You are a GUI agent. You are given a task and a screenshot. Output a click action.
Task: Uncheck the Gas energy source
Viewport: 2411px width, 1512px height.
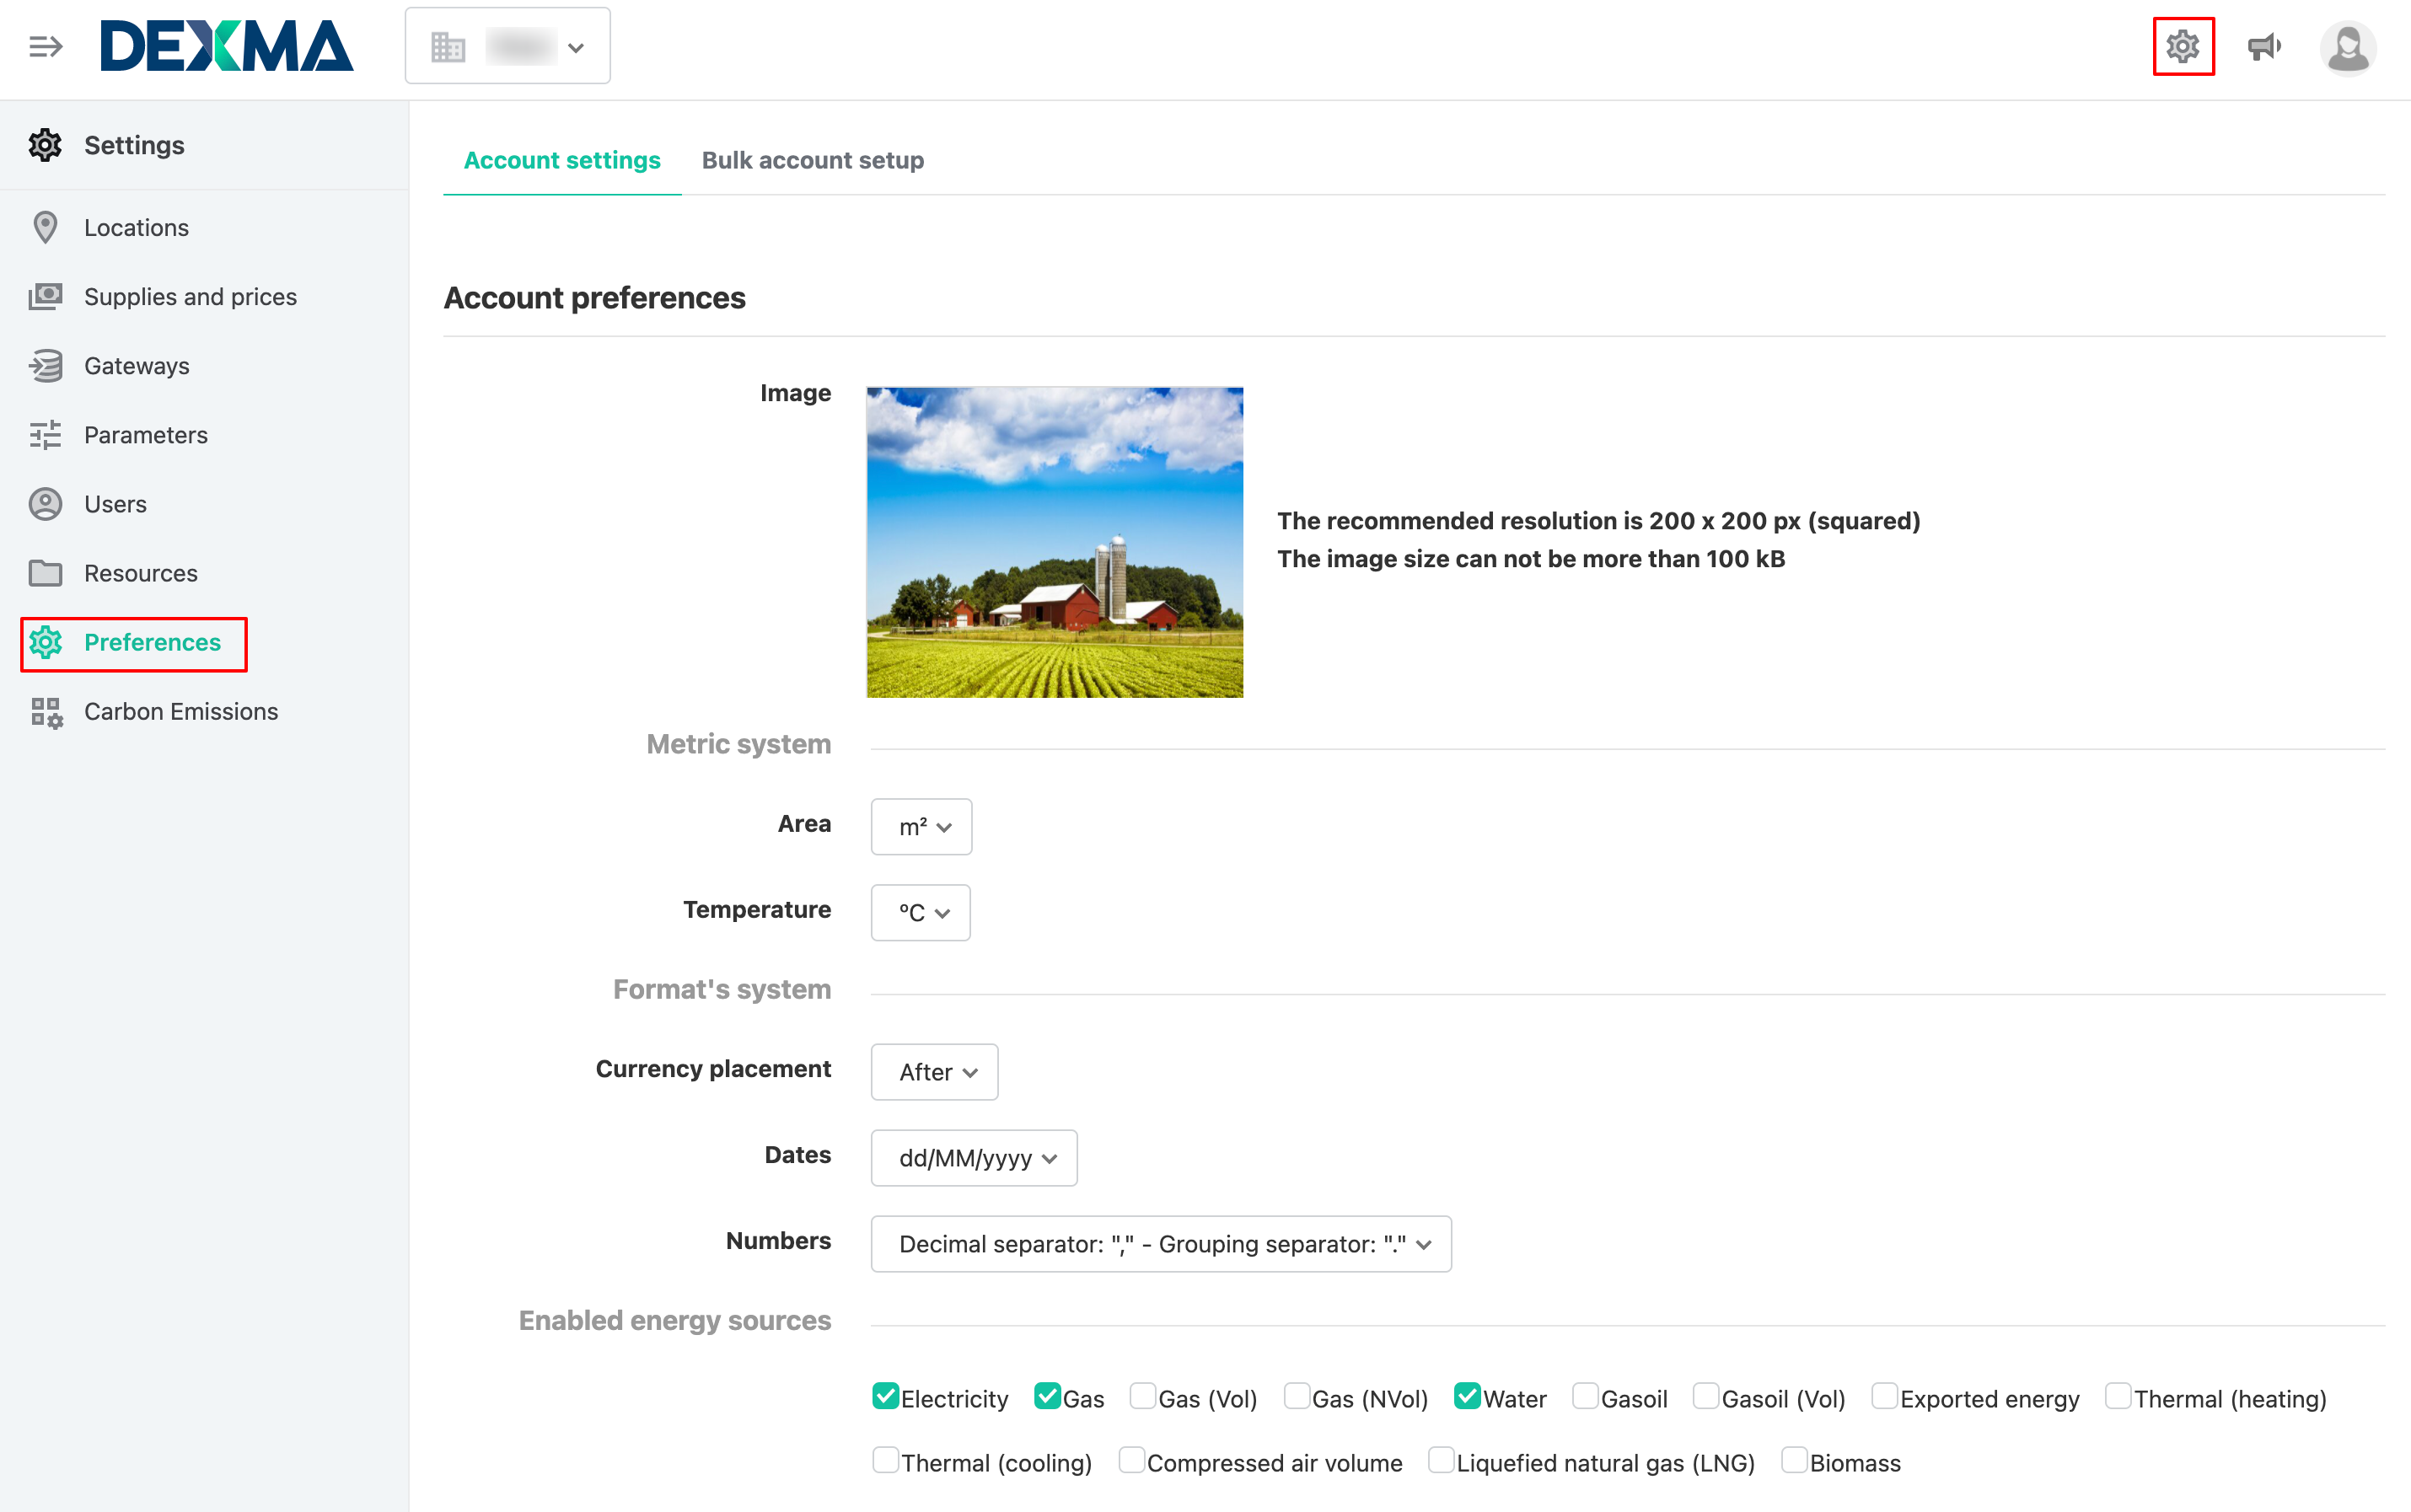[1047, 1396]
